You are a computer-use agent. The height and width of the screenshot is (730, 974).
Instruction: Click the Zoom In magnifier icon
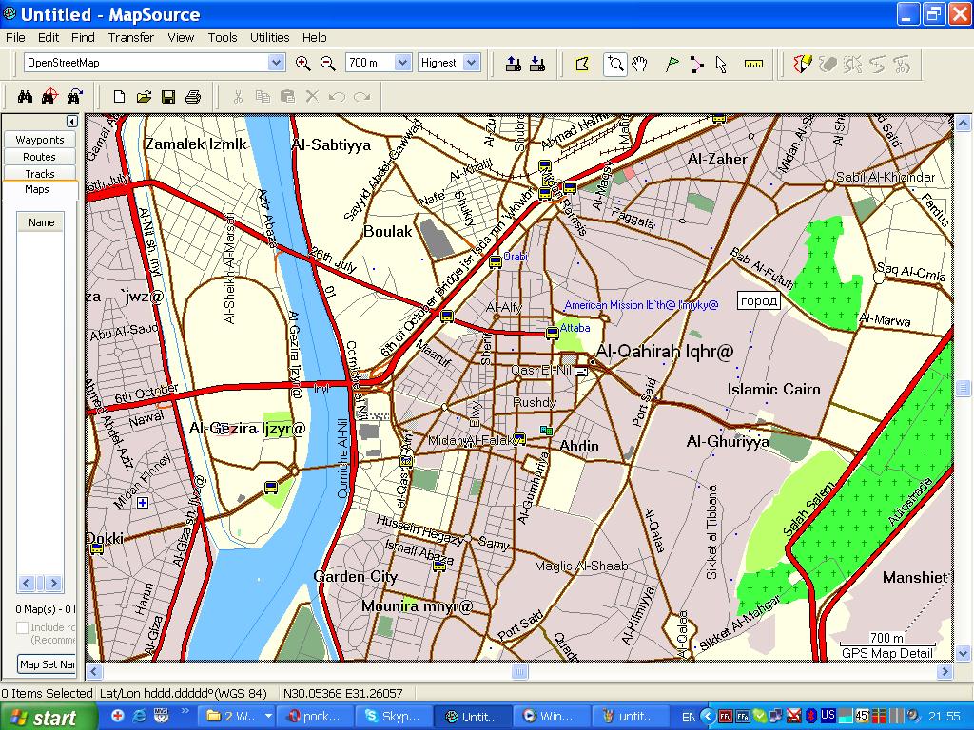[303, 64]
